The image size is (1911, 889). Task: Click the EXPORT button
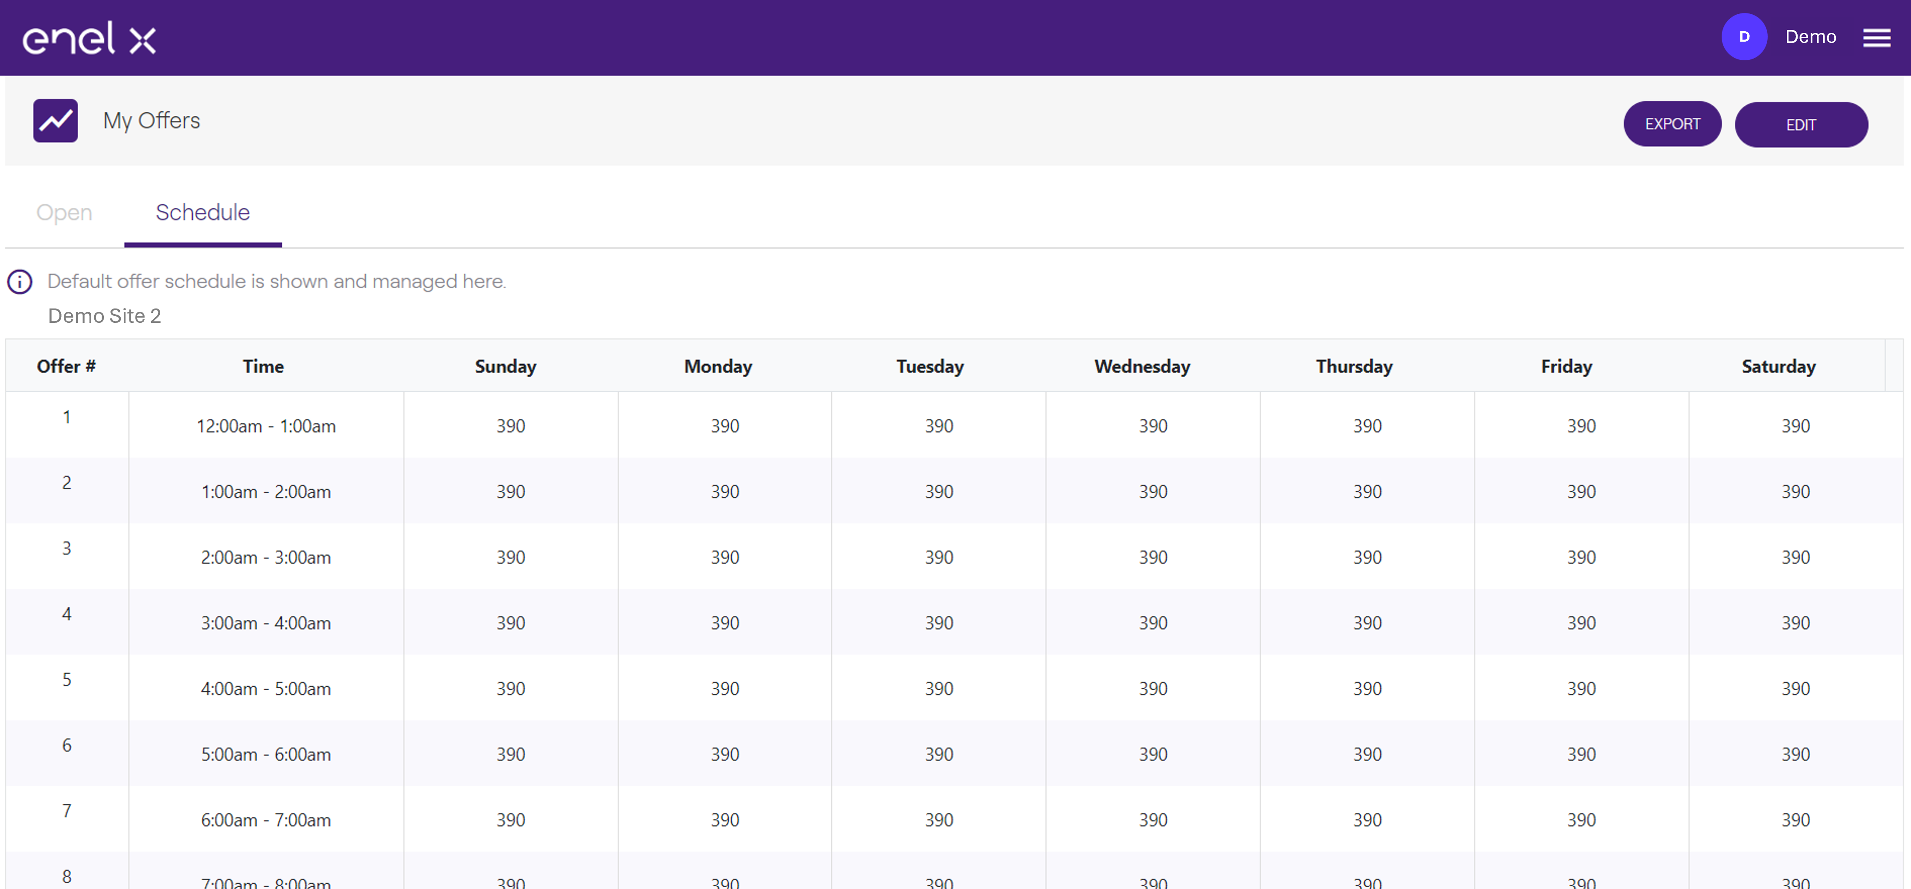pos(1672,125)
